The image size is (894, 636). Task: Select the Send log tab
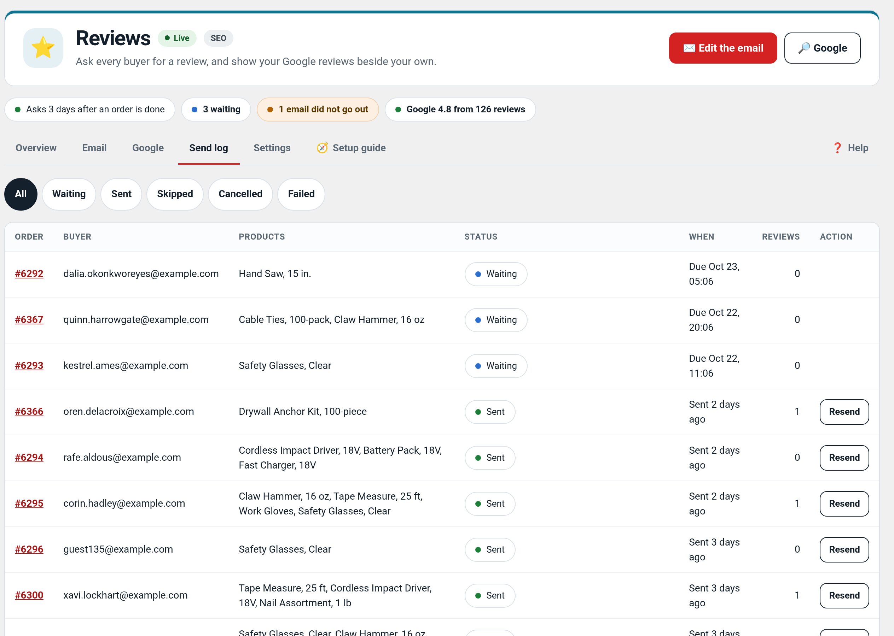tap(209, 148)
